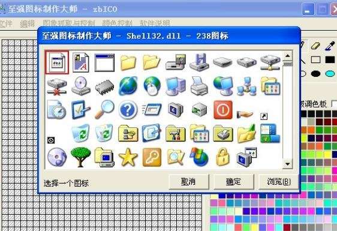This screenshot has width=337, height=231.
Task: Pick the yellow star icon
Action: point(128,157)
